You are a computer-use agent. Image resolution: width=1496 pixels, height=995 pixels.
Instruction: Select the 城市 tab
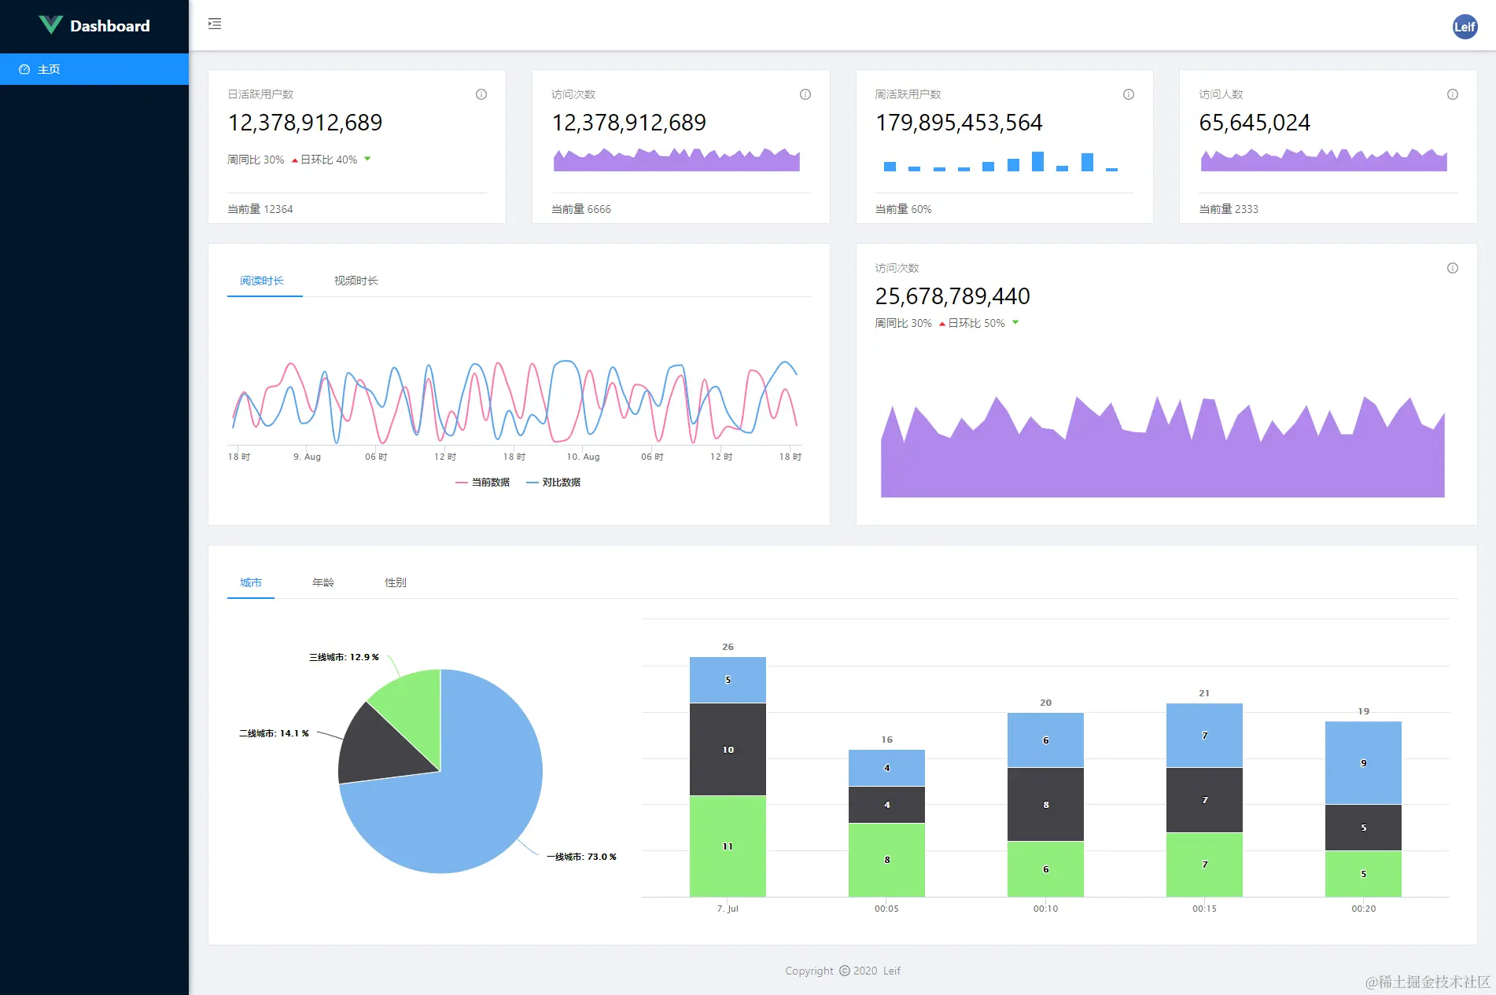[251, 582]
